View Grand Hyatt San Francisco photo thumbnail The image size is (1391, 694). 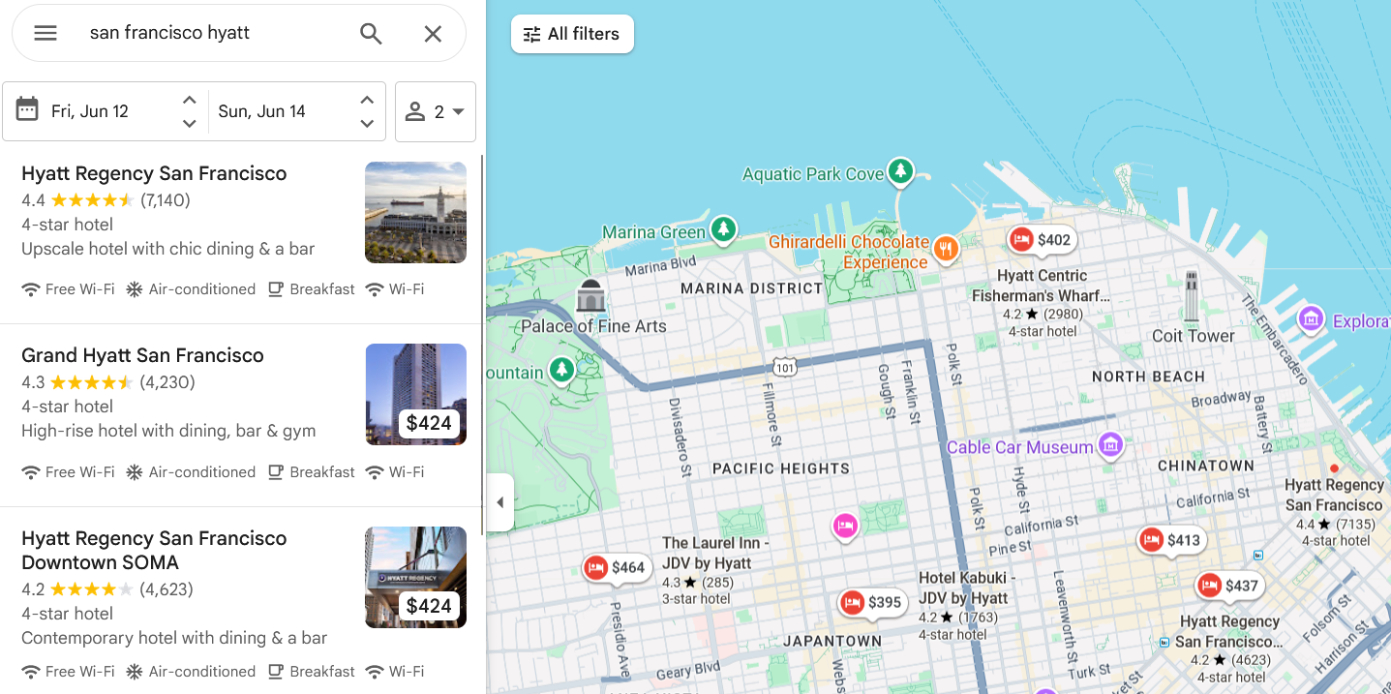click(x=415, y=394)
